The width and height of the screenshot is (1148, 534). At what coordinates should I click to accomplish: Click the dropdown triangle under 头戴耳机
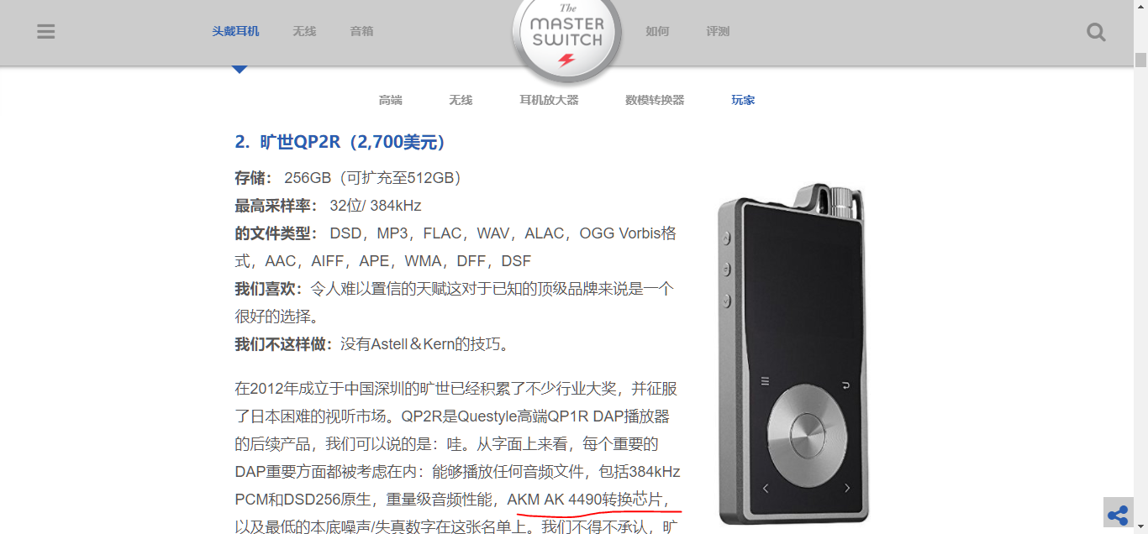(x=240, y=70)
